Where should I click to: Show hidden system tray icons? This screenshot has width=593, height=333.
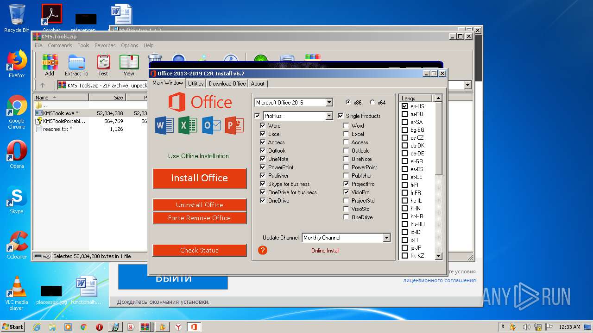(x=503, y=327)
